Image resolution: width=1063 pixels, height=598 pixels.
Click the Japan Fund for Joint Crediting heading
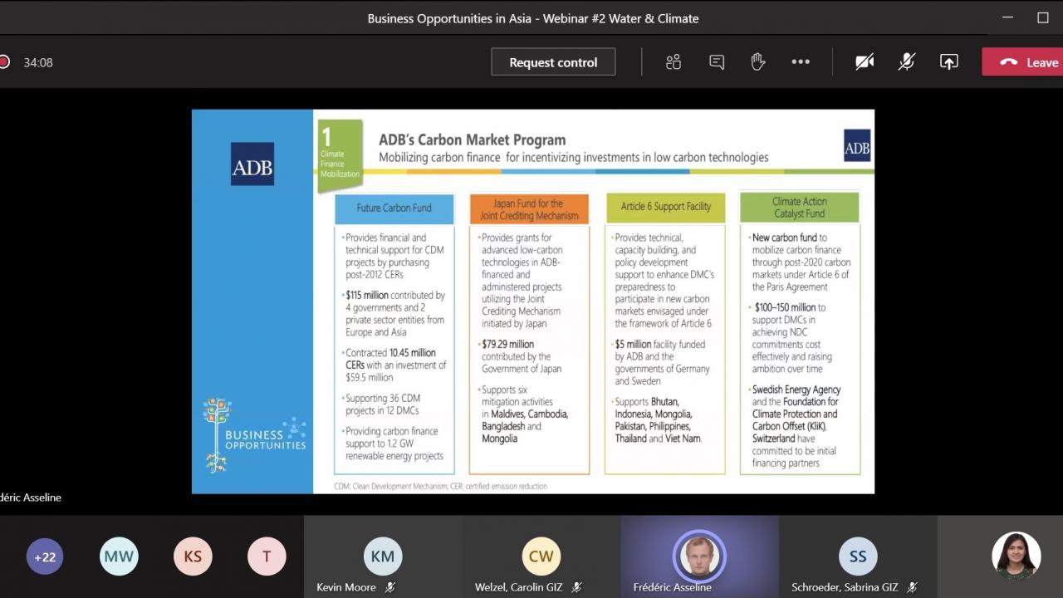528,209
